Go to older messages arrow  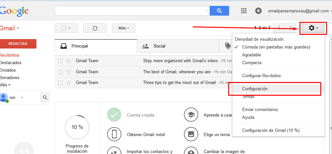pos(290,28)
